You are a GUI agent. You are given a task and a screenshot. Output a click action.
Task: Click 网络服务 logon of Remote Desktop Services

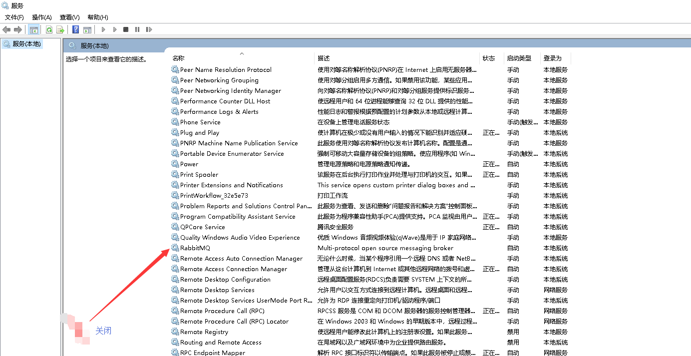[x=556, y=290]
